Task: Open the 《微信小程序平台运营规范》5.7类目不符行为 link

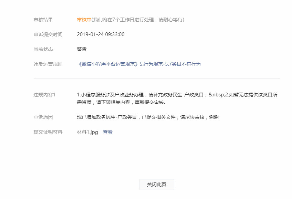Action: click(139, 64)
